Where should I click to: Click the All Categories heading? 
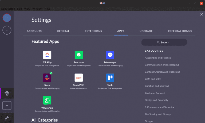coord(45,120)
